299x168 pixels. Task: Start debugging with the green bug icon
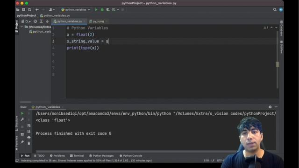[102, 10]
